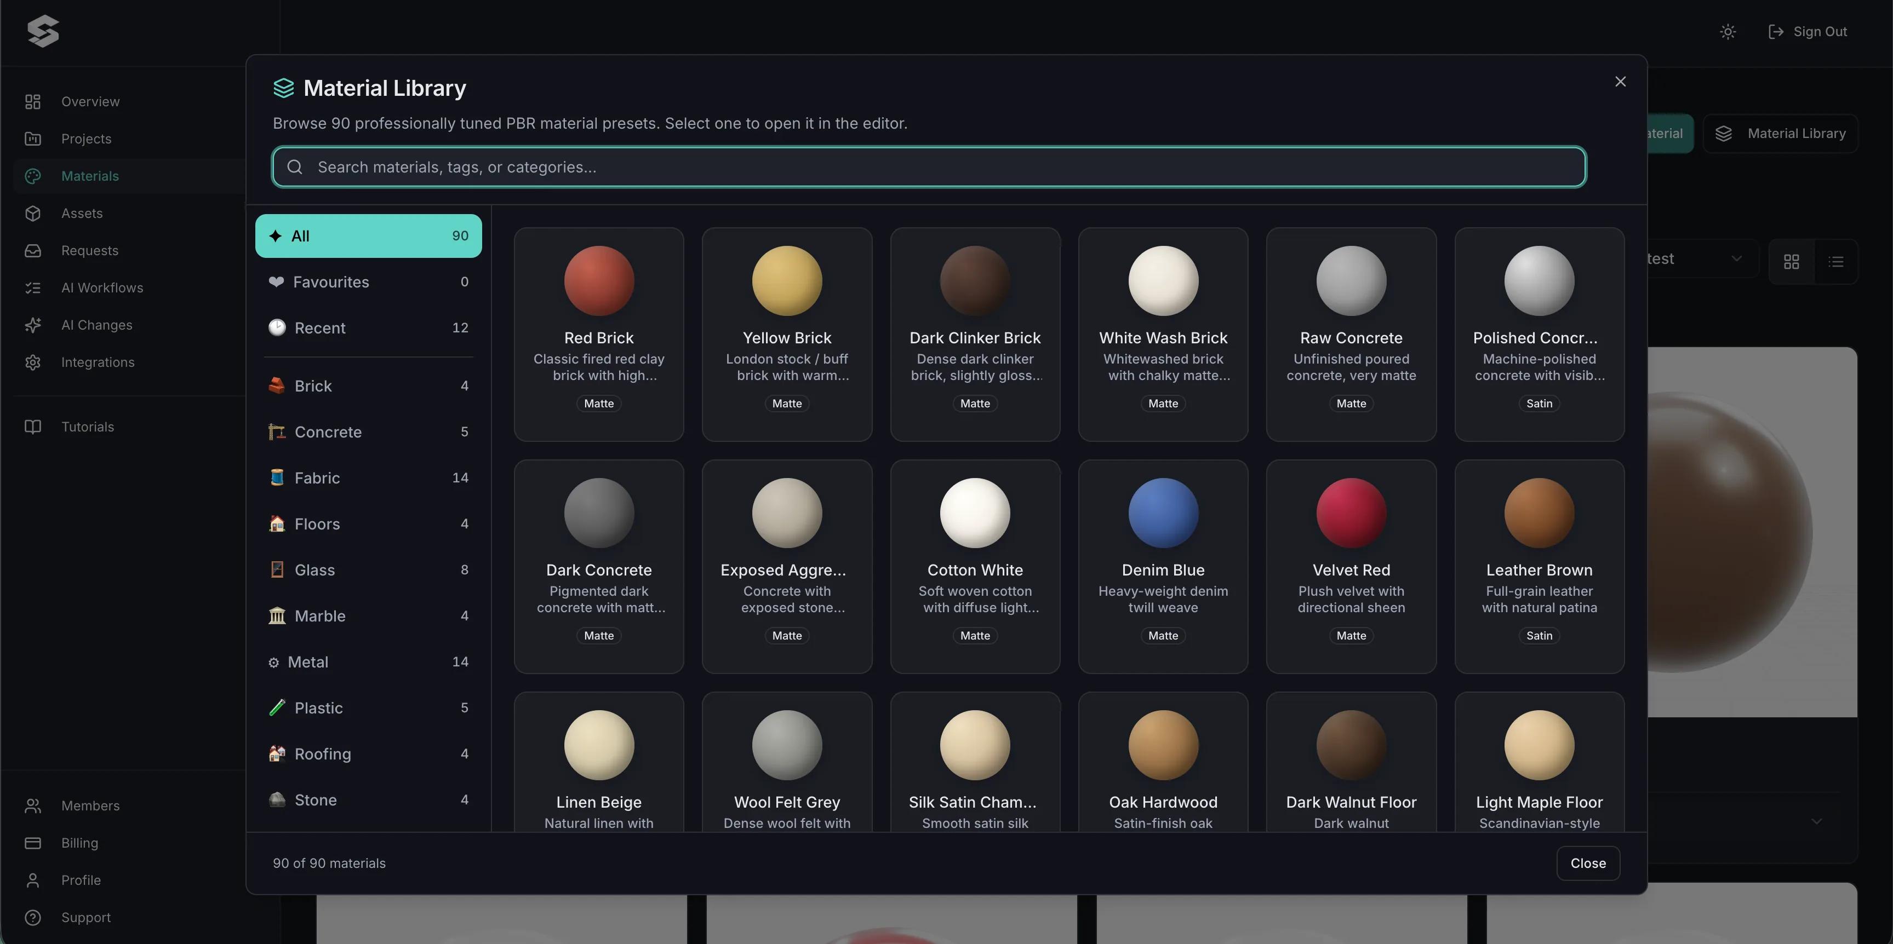Viewport: 1893px width, 944px height.
Task: Switch the background page to grid view
Action: tap(1792, 262)
